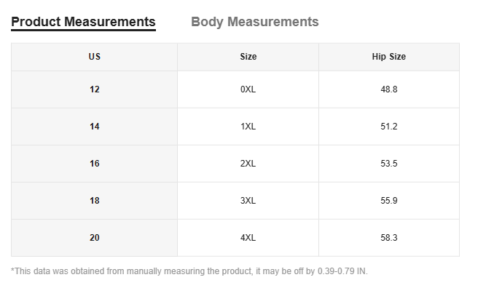Select the US size 18 cell

point(95,201)
